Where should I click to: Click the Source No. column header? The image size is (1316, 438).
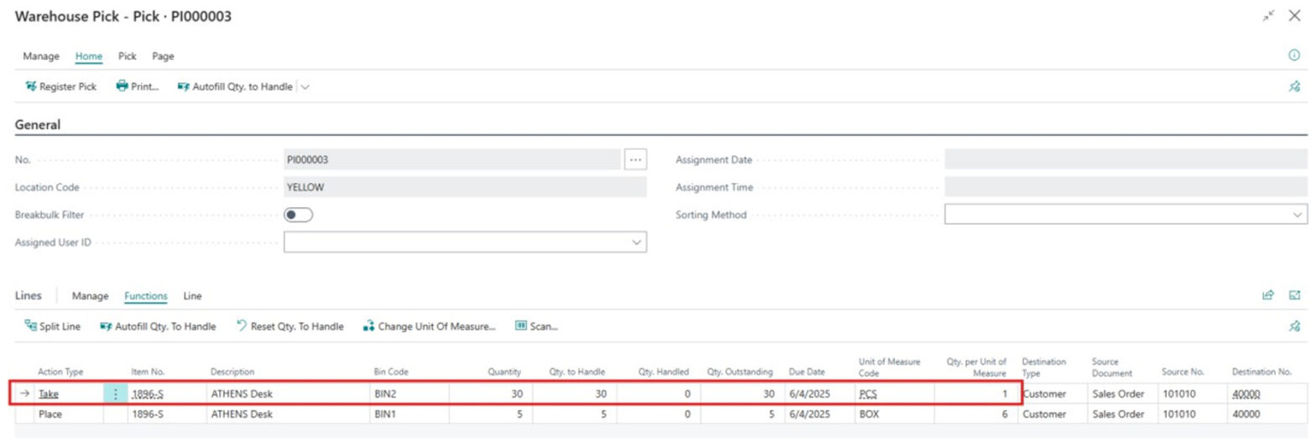pos(1181,372)
